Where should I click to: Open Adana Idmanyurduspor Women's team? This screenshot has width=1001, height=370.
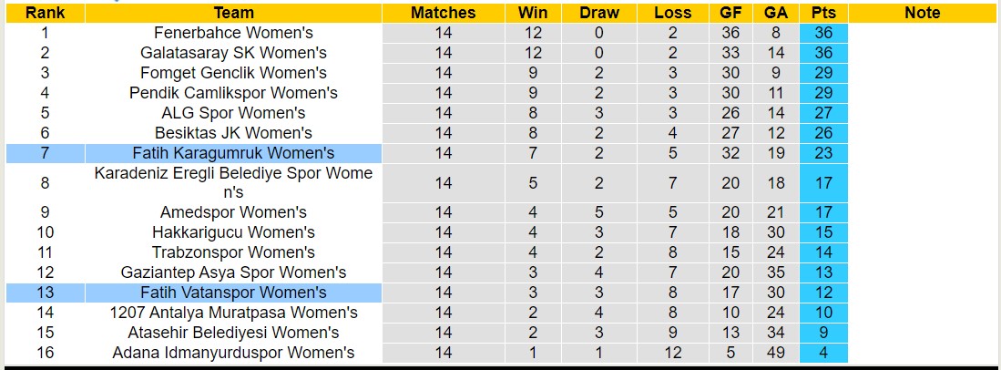click(x=233, y=353)
